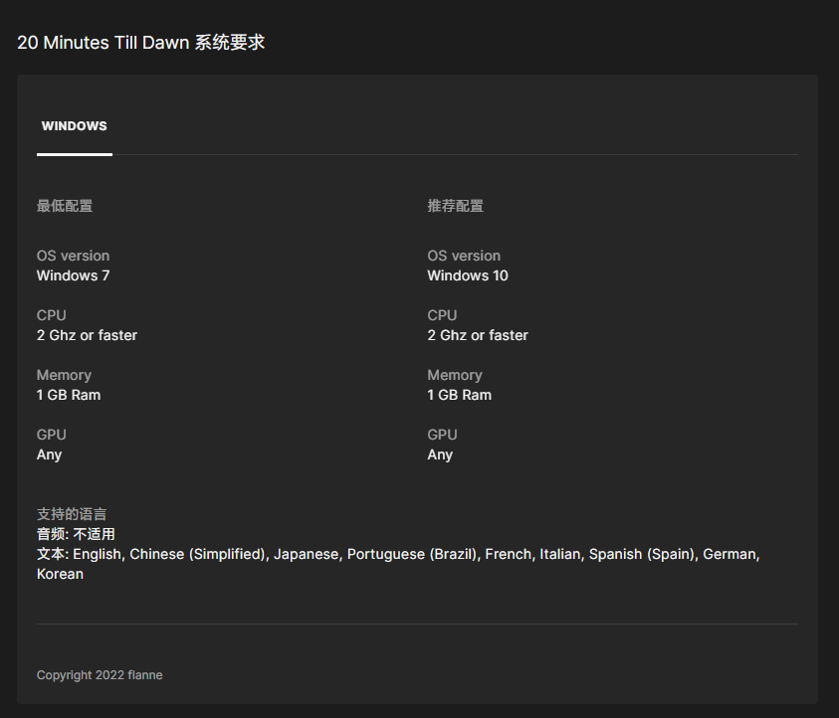Viewport: 839px width, 718px height.
Task: Click '1 GB Ram' under 推荐配置
Action: point(459,395)
